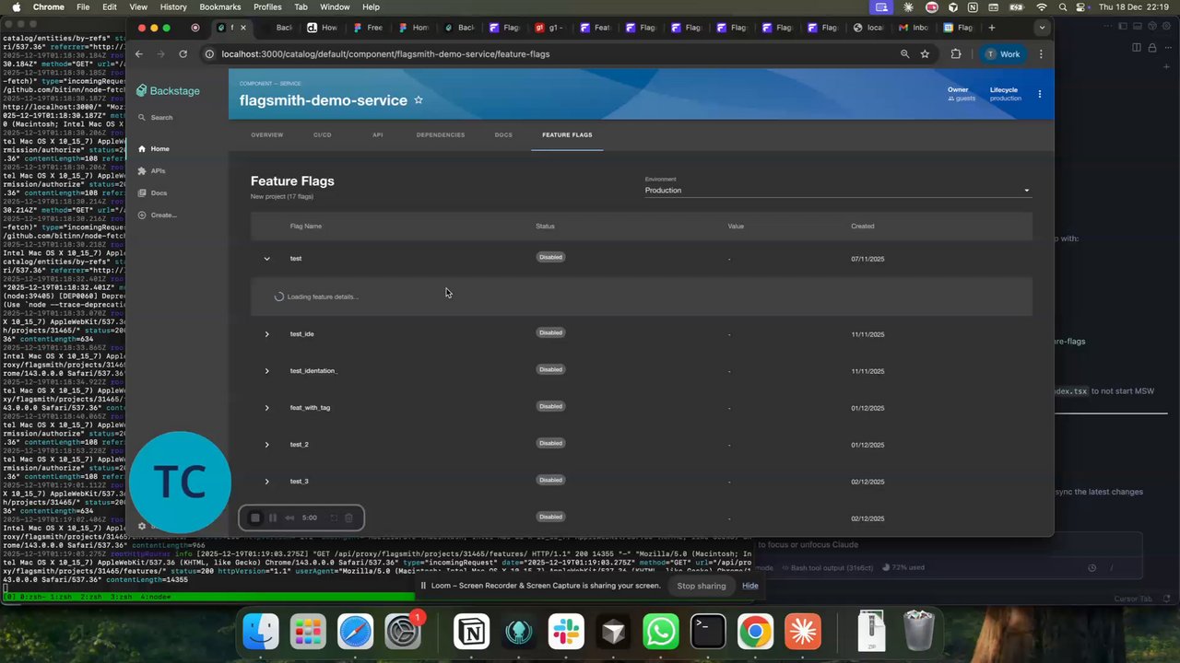This screenshot has width=1180, height=663.
Task: Open Spotlight search in the menu bar
Action: point(1063,6)
